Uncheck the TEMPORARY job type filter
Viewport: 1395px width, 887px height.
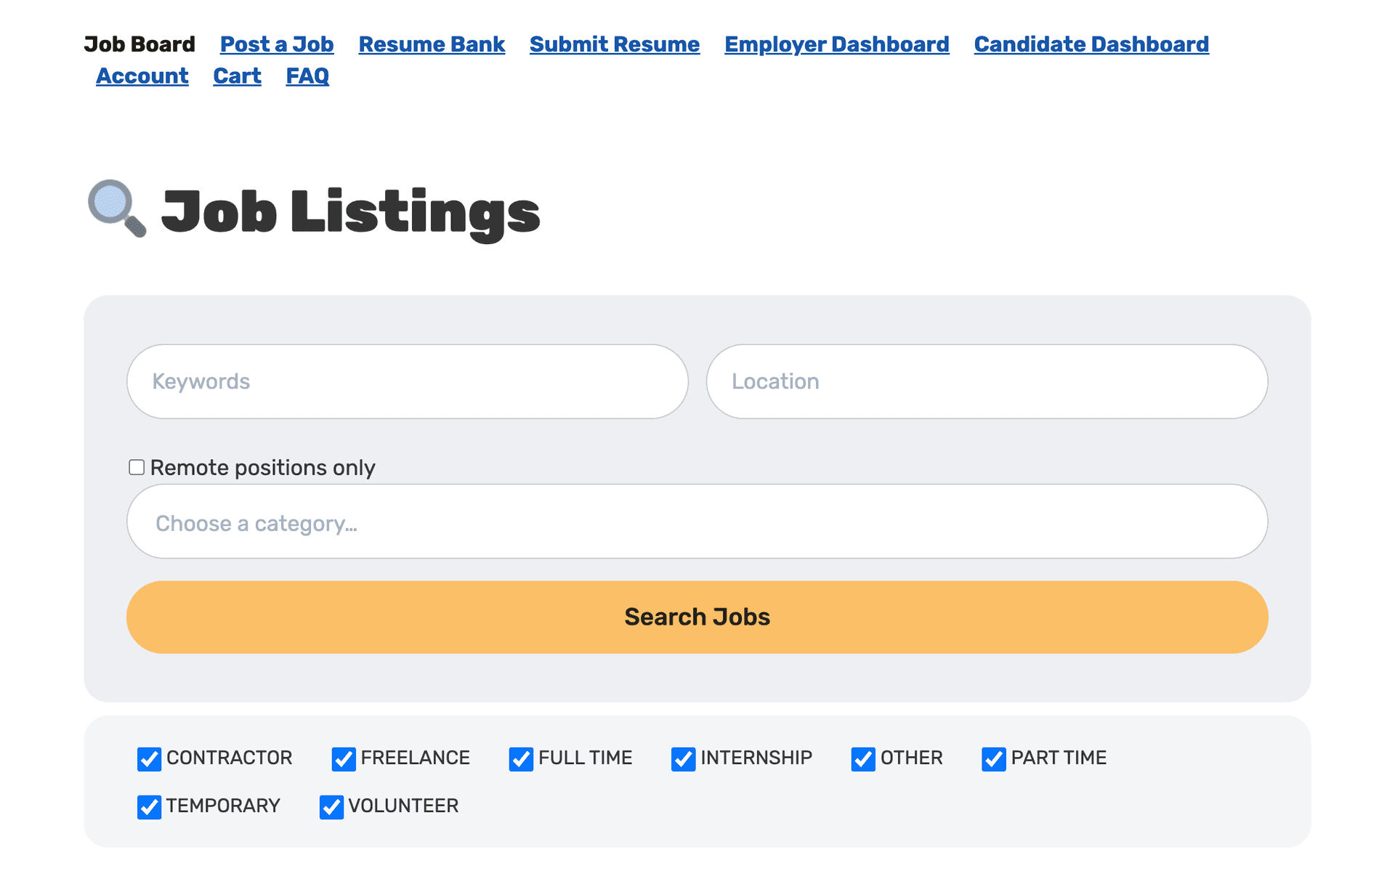149,806
